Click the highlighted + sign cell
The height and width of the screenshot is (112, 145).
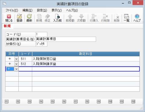point(10,69)
